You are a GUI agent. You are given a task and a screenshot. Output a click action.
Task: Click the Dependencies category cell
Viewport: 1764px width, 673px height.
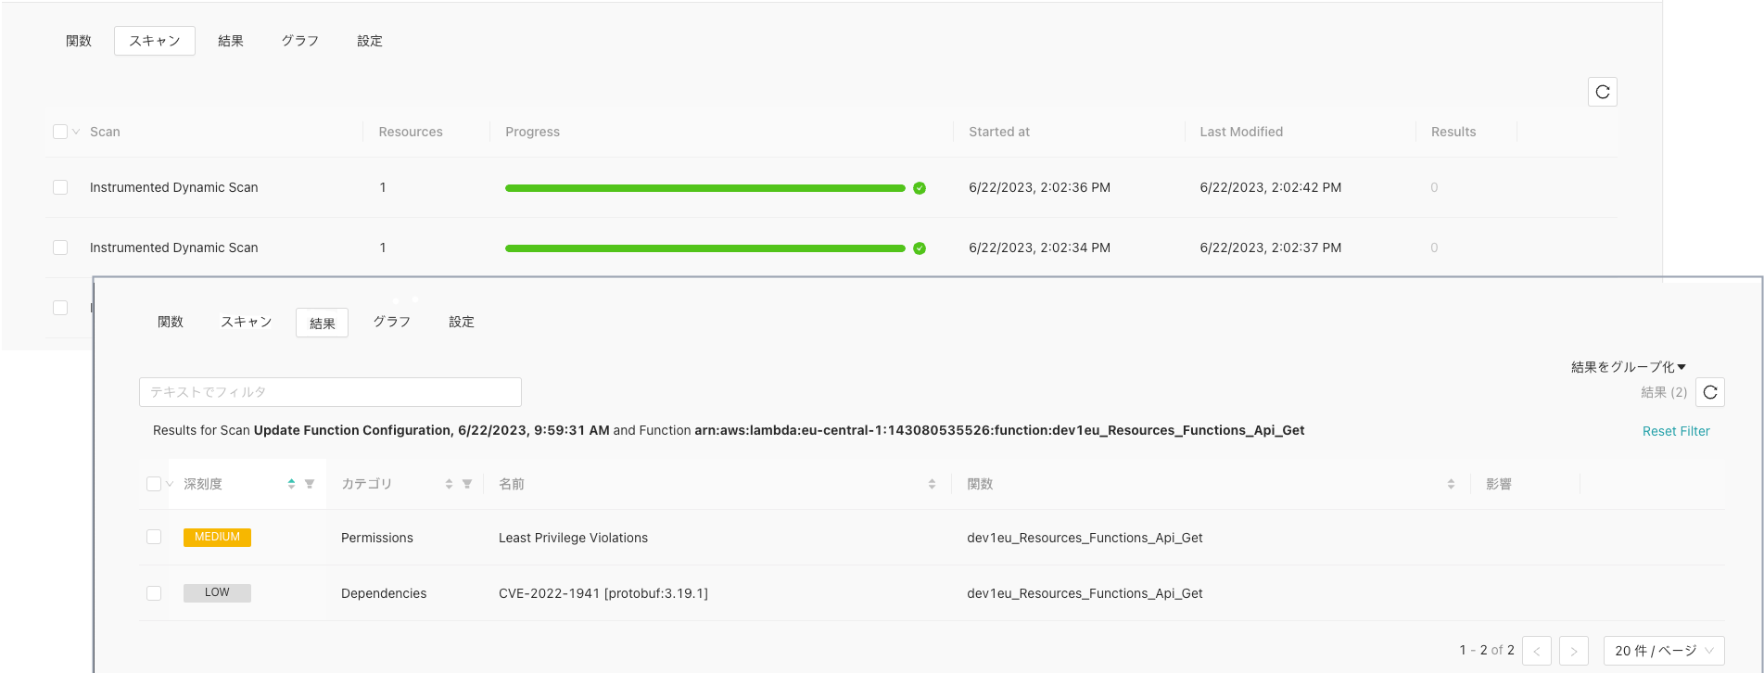click(384, 593)
